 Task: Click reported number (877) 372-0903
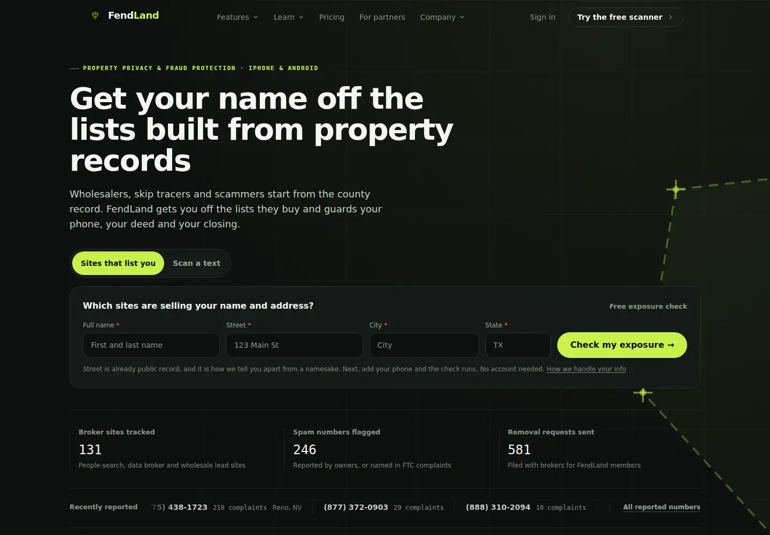pyautogui.click(x=356, y=507)
